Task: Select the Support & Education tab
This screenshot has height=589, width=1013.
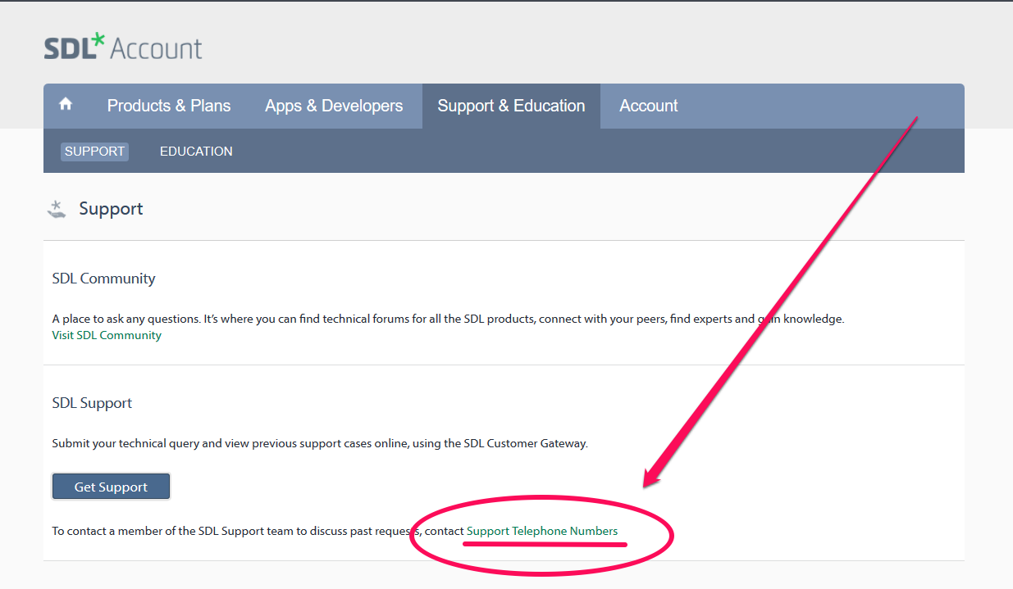Action: coord(511,106)
